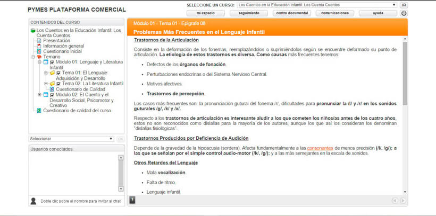Select Módulo 02: El Cuento y el Desarrollo
The height and width of the screenshot is (216, 436).
click(x=82, y=100)
